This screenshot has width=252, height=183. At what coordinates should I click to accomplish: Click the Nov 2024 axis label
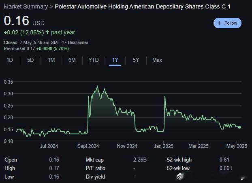(127, 146)
